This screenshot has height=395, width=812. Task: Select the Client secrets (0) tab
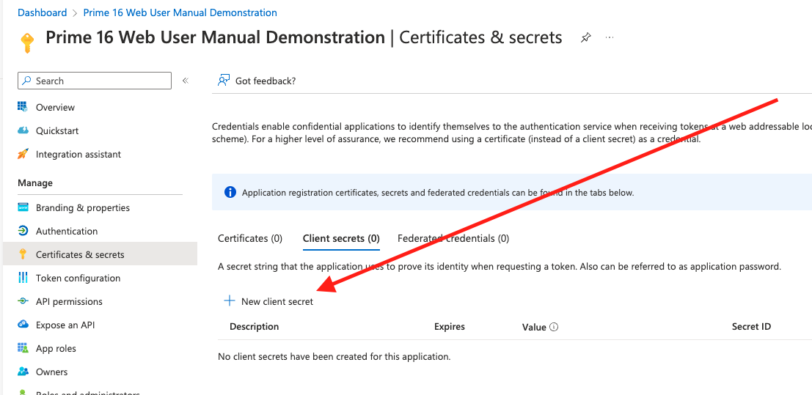pyautogui.click(x=341, y=238)
